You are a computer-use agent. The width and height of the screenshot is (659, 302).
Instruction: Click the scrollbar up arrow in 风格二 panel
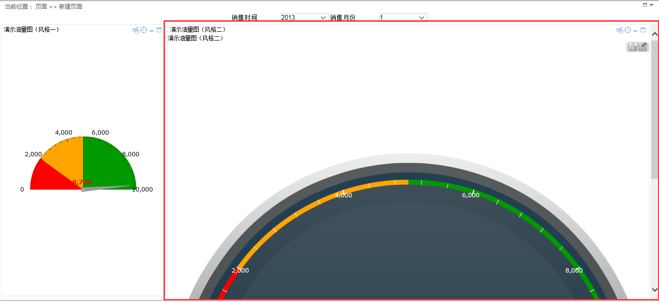[655, 34]
